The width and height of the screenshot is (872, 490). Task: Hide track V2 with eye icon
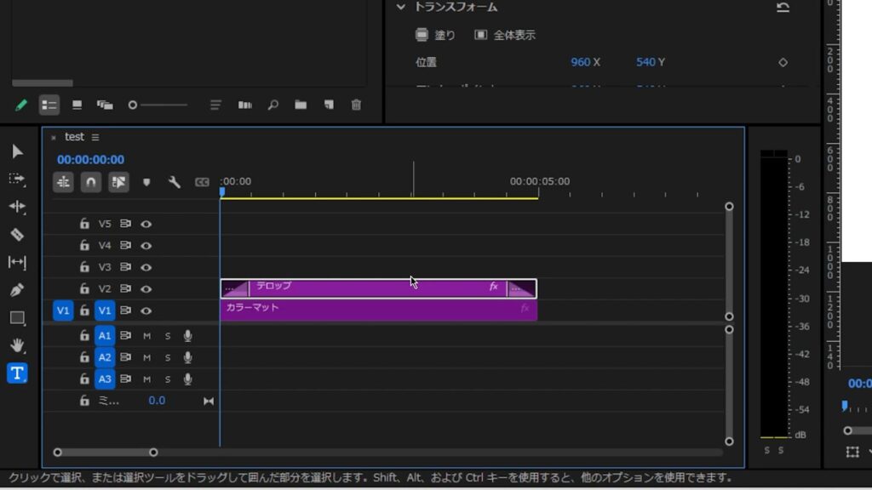tap(146, 289)
